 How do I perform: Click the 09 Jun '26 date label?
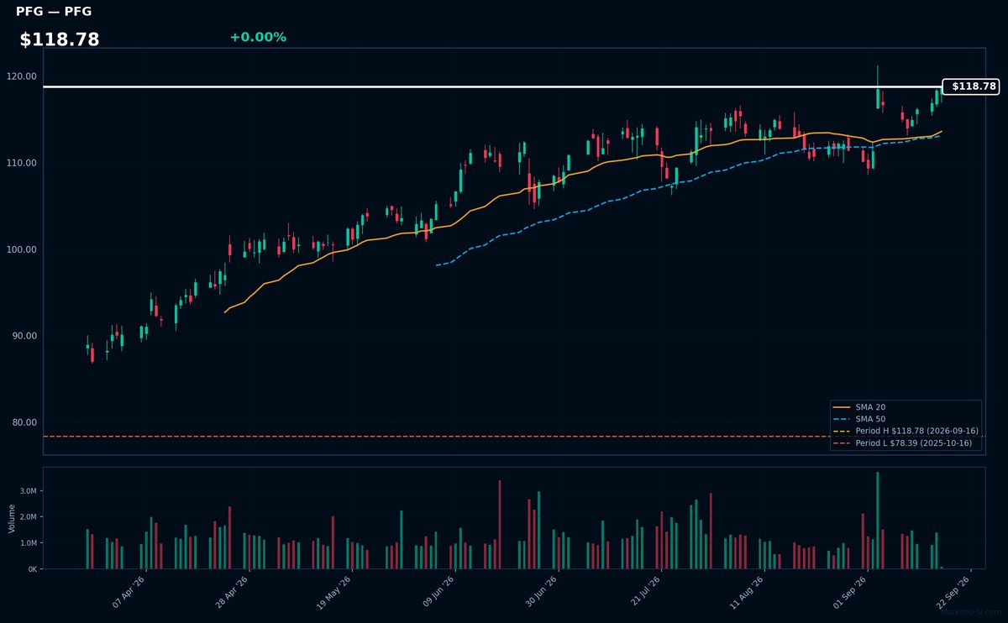pyautogui.click(x=438, y=592)
